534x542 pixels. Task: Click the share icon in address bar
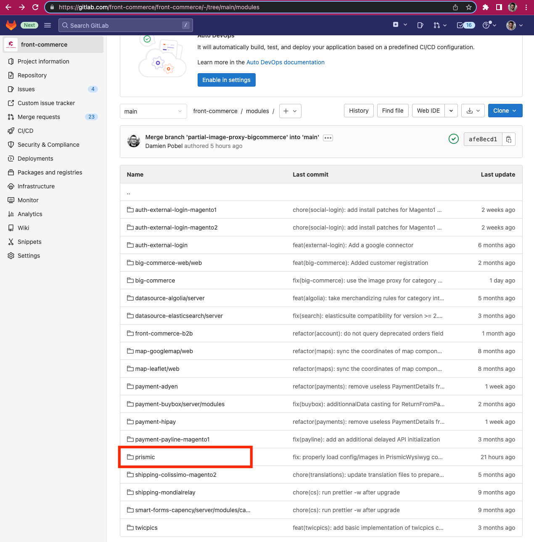pyautogui.click(x=455, y=7)
